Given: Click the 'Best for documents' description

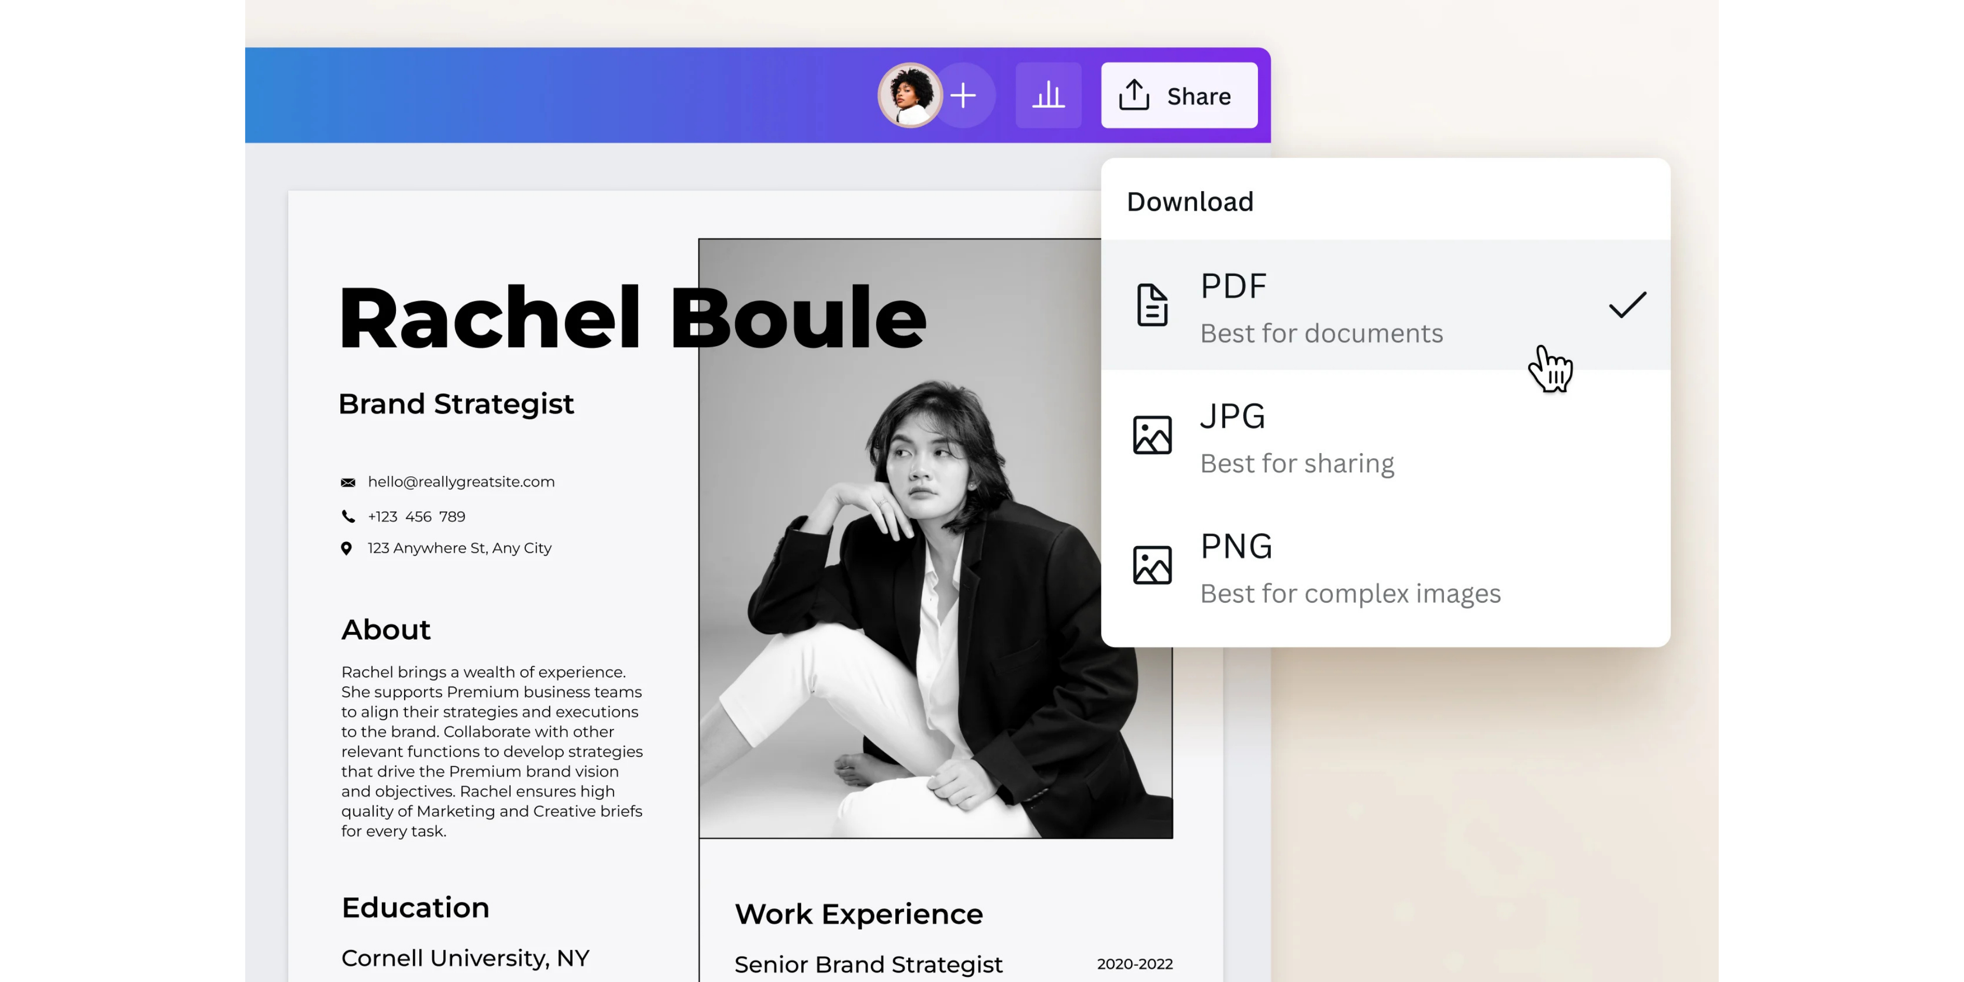Looking at the screenshot, I should click(x=1321, y=333).
